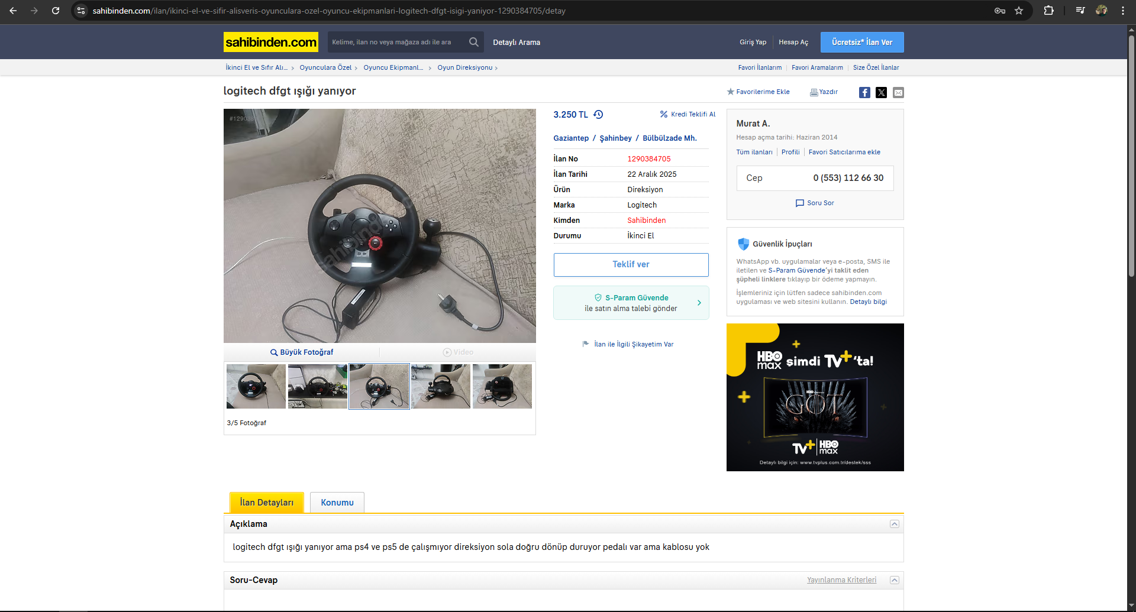The width and height of the screenshot is (1136, 612).
Task: Switch to the Konumu tab
Action: (x=337, y=503)
